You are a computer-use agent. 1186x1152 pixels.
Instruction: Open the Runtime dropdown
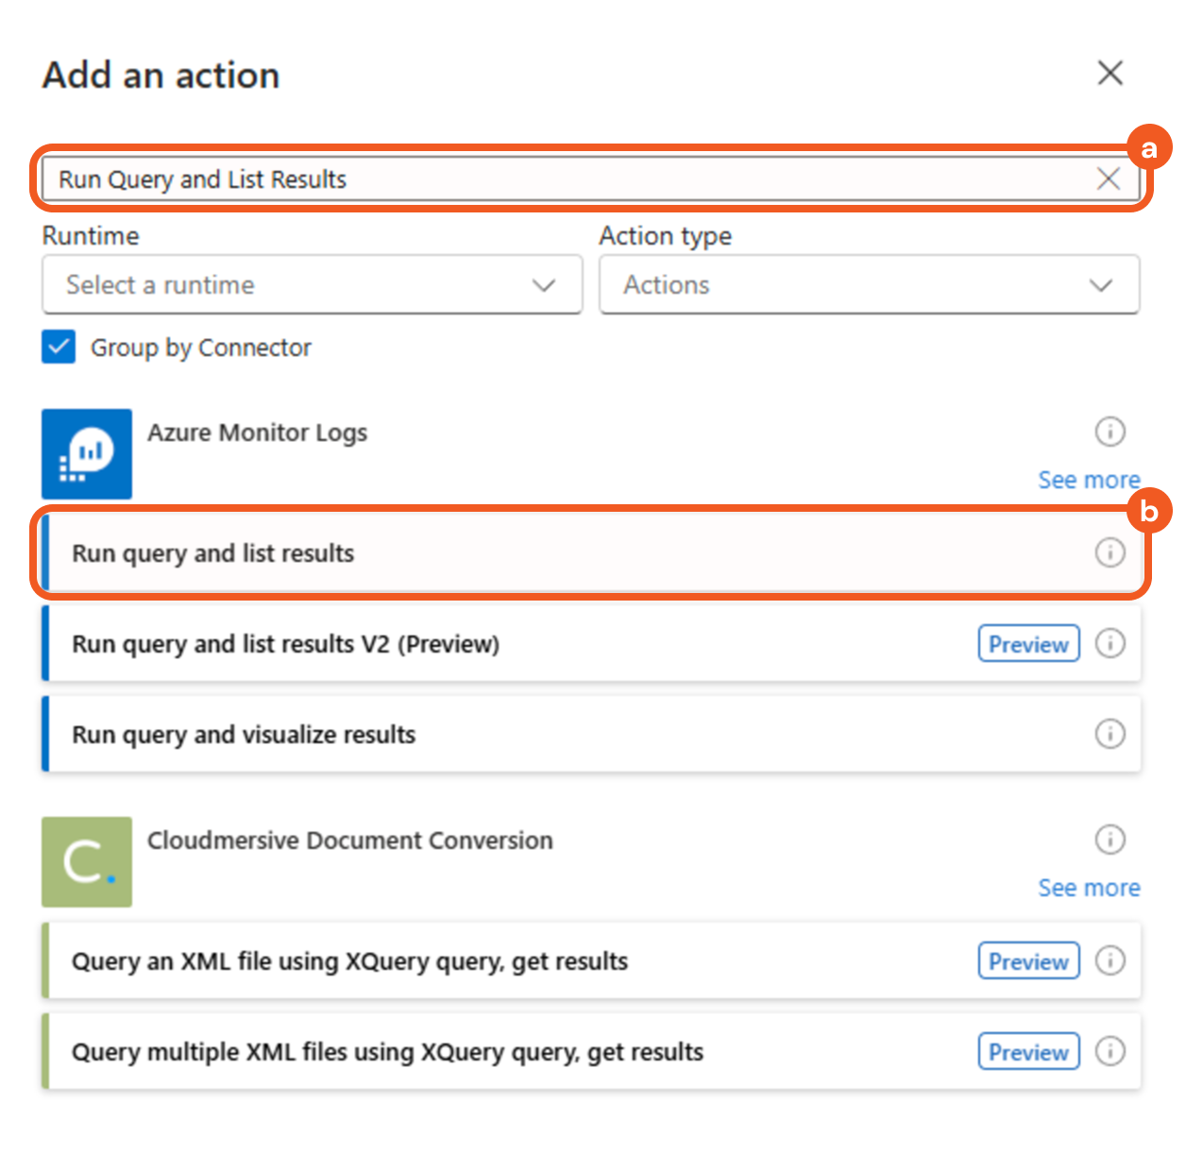tap(312, 284)
